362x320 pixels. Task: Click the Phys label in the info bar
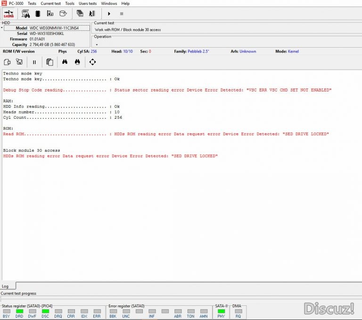click(x=62, y=51)
